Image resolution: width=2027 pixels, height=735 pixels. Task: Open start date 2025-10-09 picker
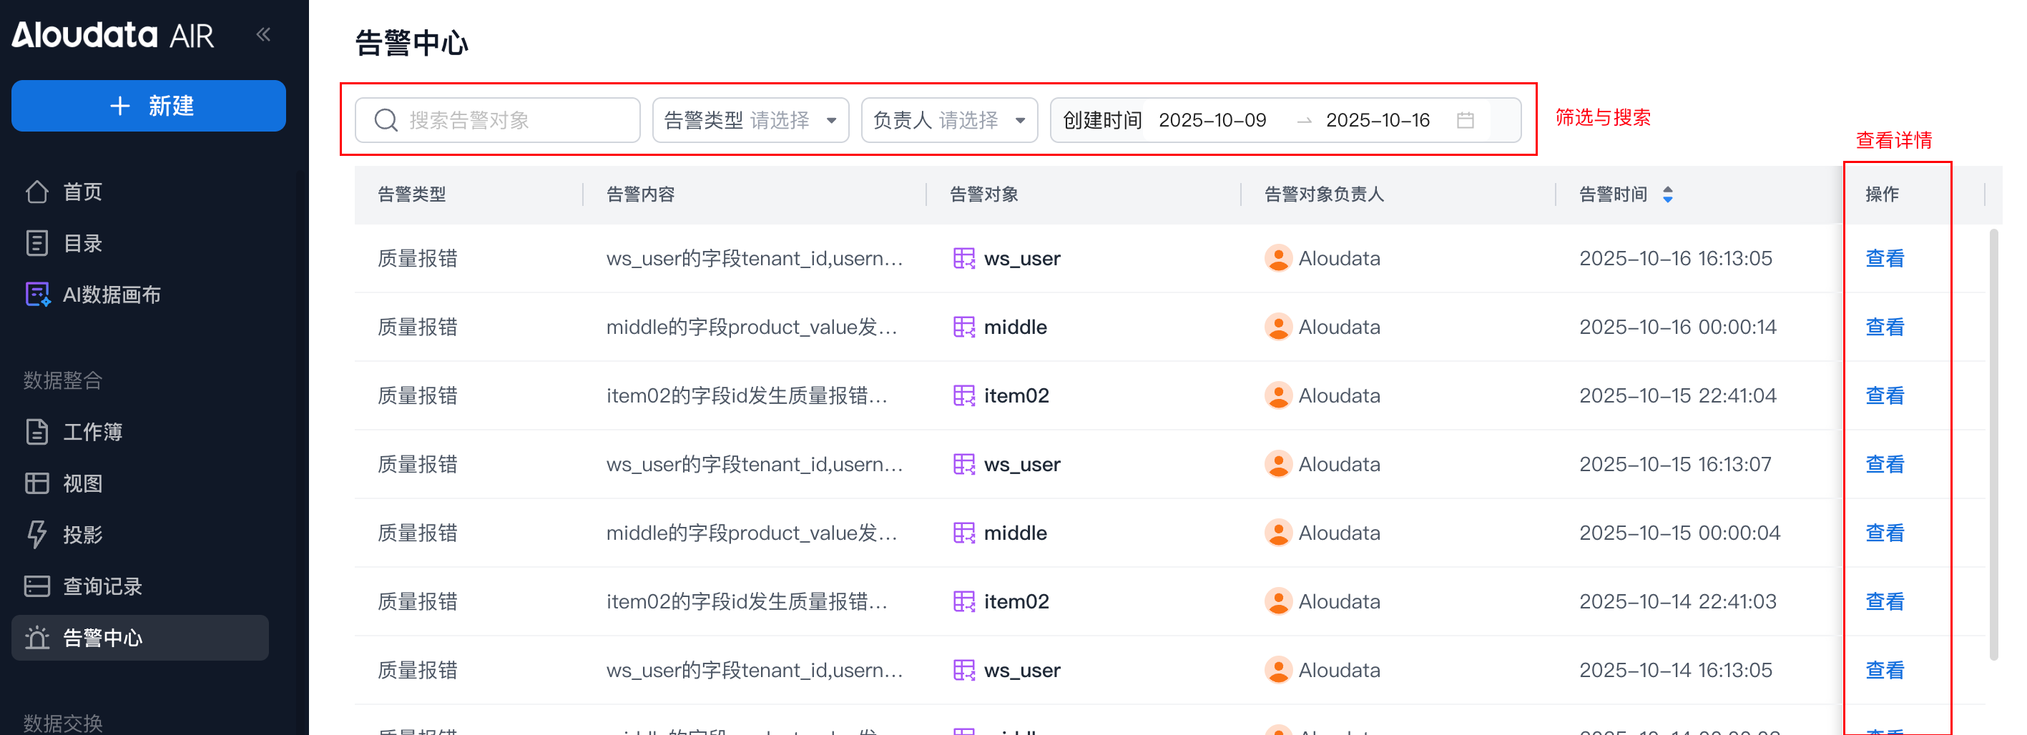click(1212, 120)
